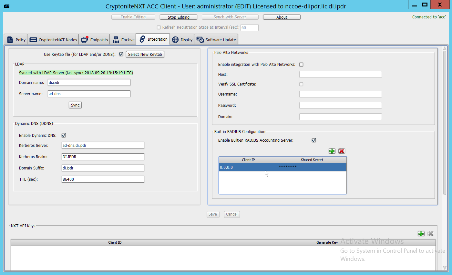Image resolution: width=452 pixels, height=275 pixels.
Task: Click the vertical scrollbar on the right
Action: pos(445,123)
